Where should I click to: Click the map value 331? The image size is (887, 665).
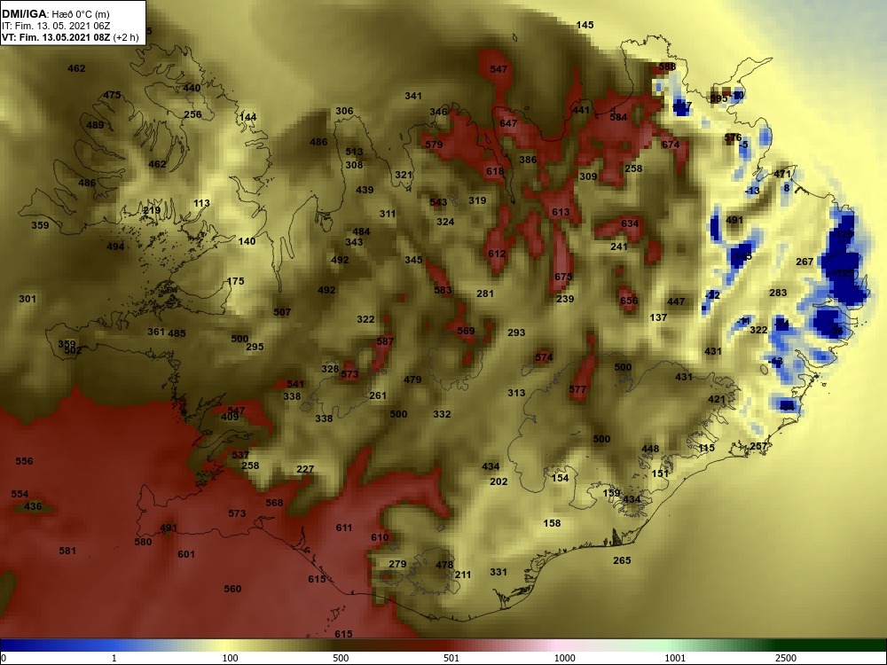click(498, 572)
